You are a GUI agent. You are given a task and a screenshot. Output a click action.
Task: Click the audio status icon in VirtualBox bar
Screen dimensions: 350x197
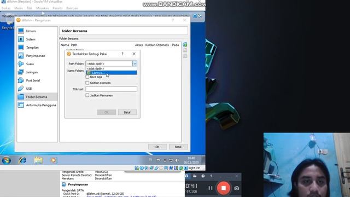[x=147, y=168]
